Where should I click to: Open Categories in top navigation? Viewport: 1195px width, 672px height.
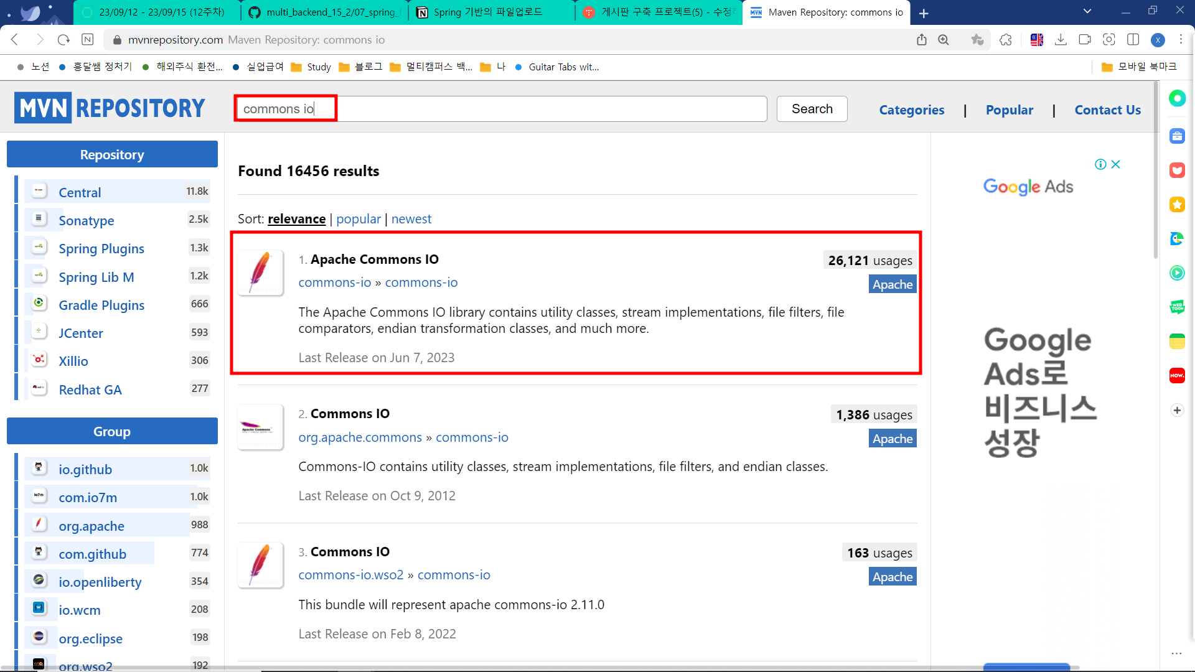click(x=911, y=110)
